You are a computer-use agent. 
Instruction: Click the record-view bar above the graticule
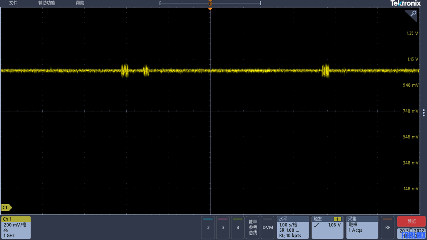click(210, 3)
